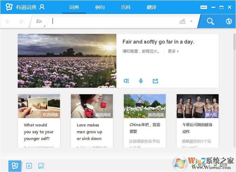Open the windmill and tulips thumbnail
The image size is (236, 172).
145,106
